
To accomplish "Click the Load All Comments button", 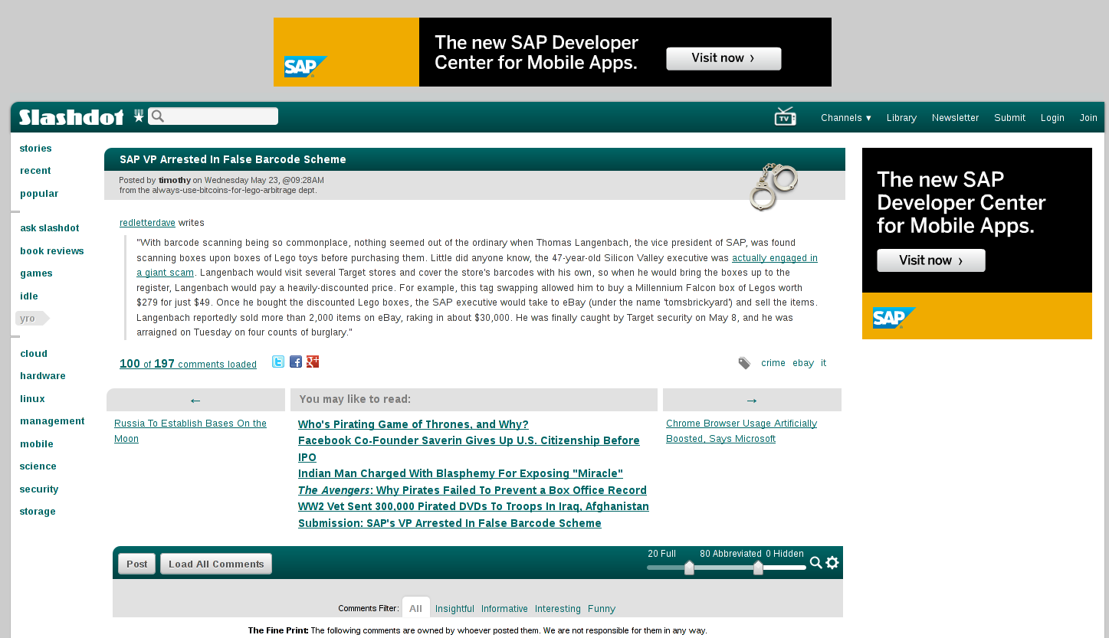I will 216,564.
